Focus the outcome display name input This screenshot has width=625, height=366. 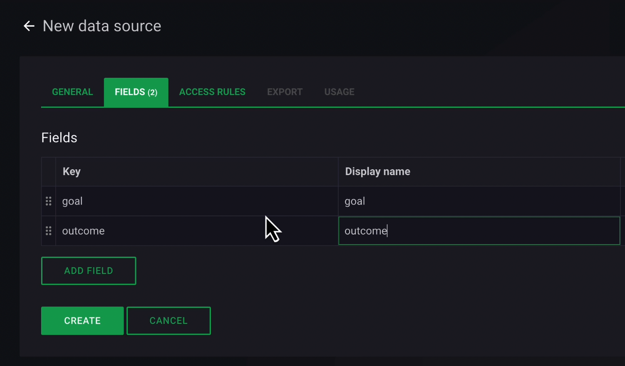coord(479,231)
